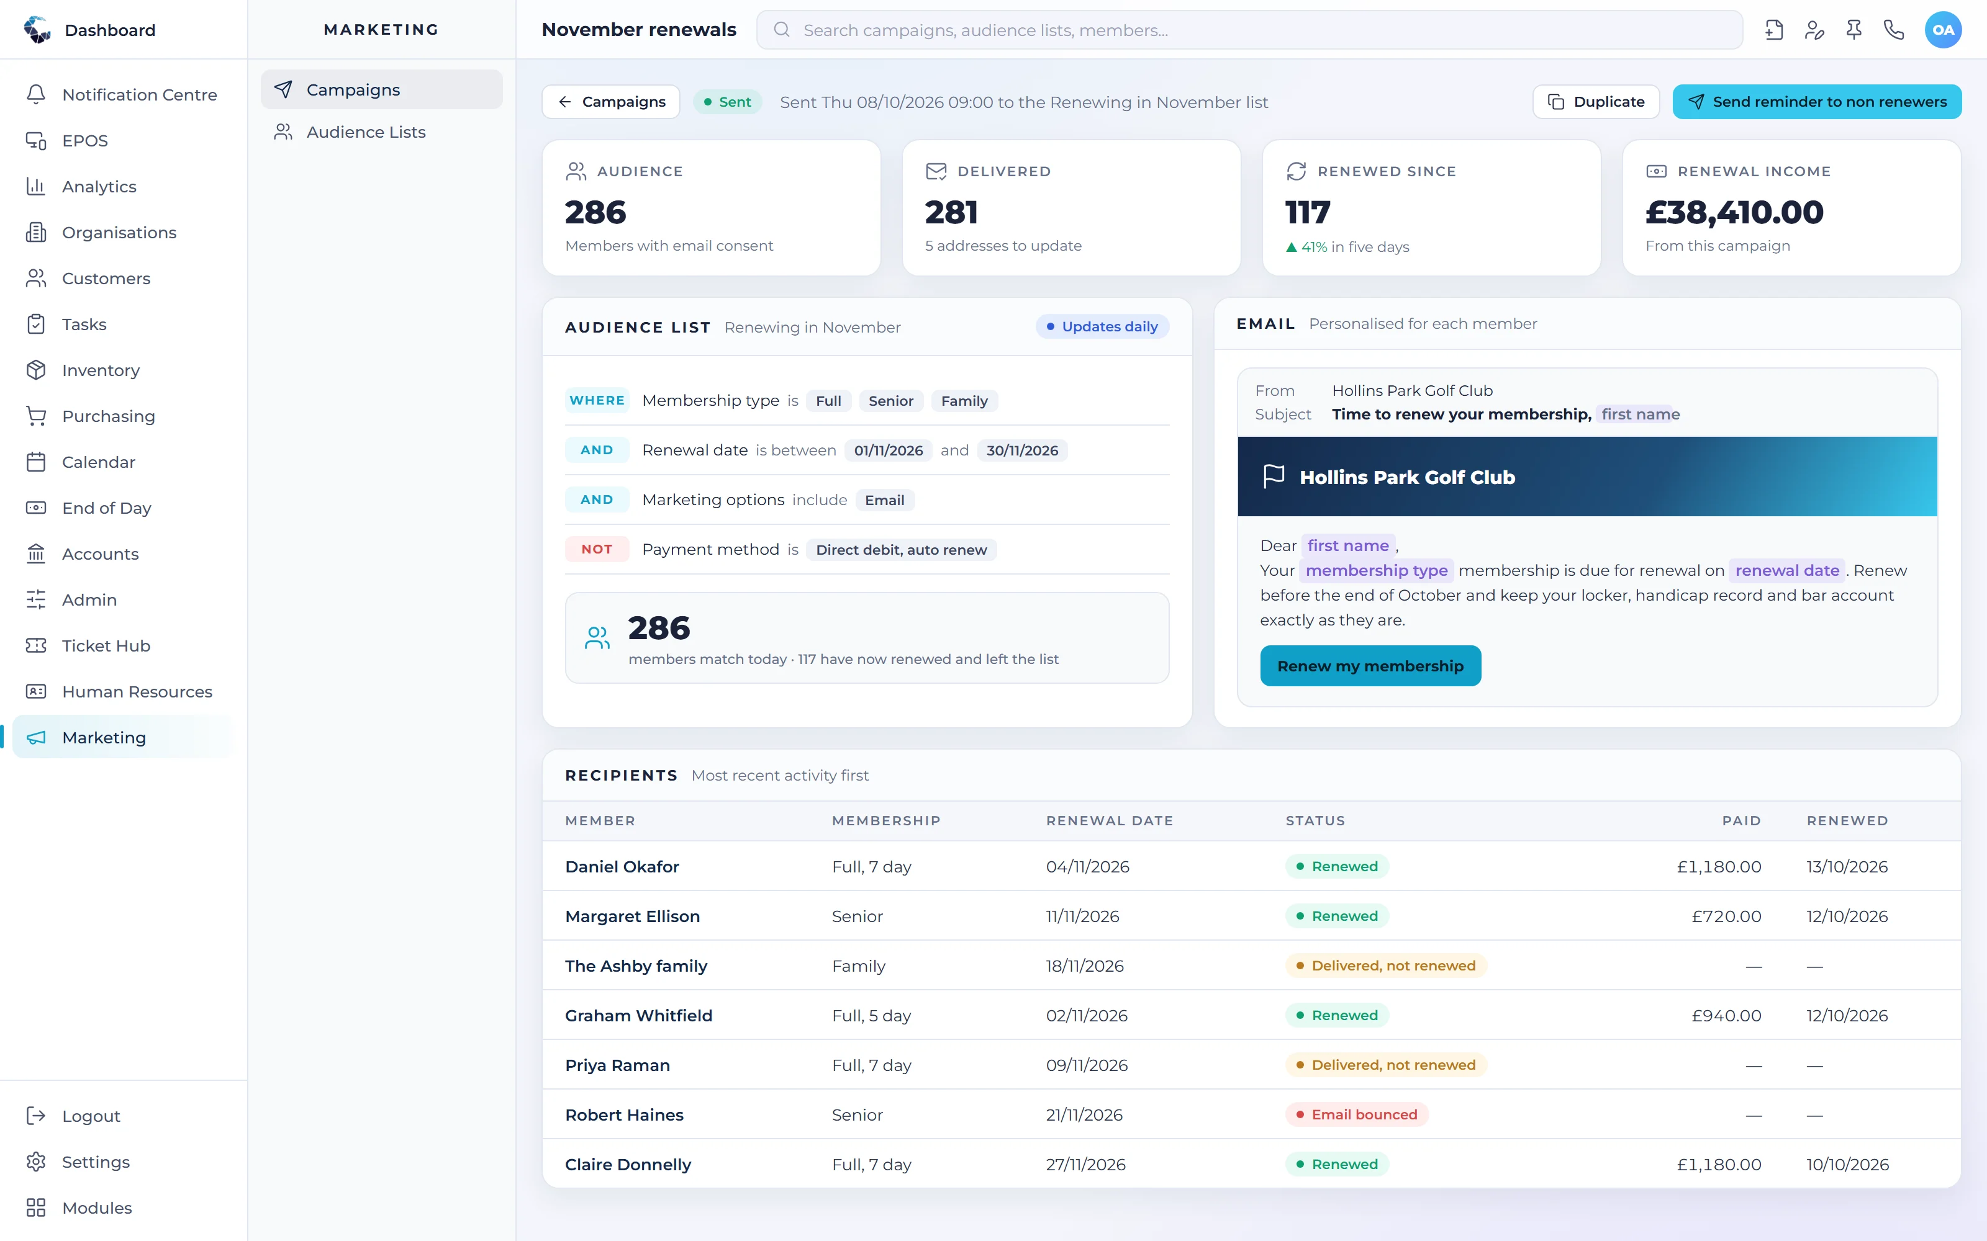Click the Dashboard logo icon

point(37,30)
